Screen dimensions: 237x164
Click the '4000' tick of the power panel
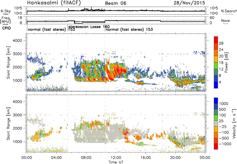(x=17, y=41)
